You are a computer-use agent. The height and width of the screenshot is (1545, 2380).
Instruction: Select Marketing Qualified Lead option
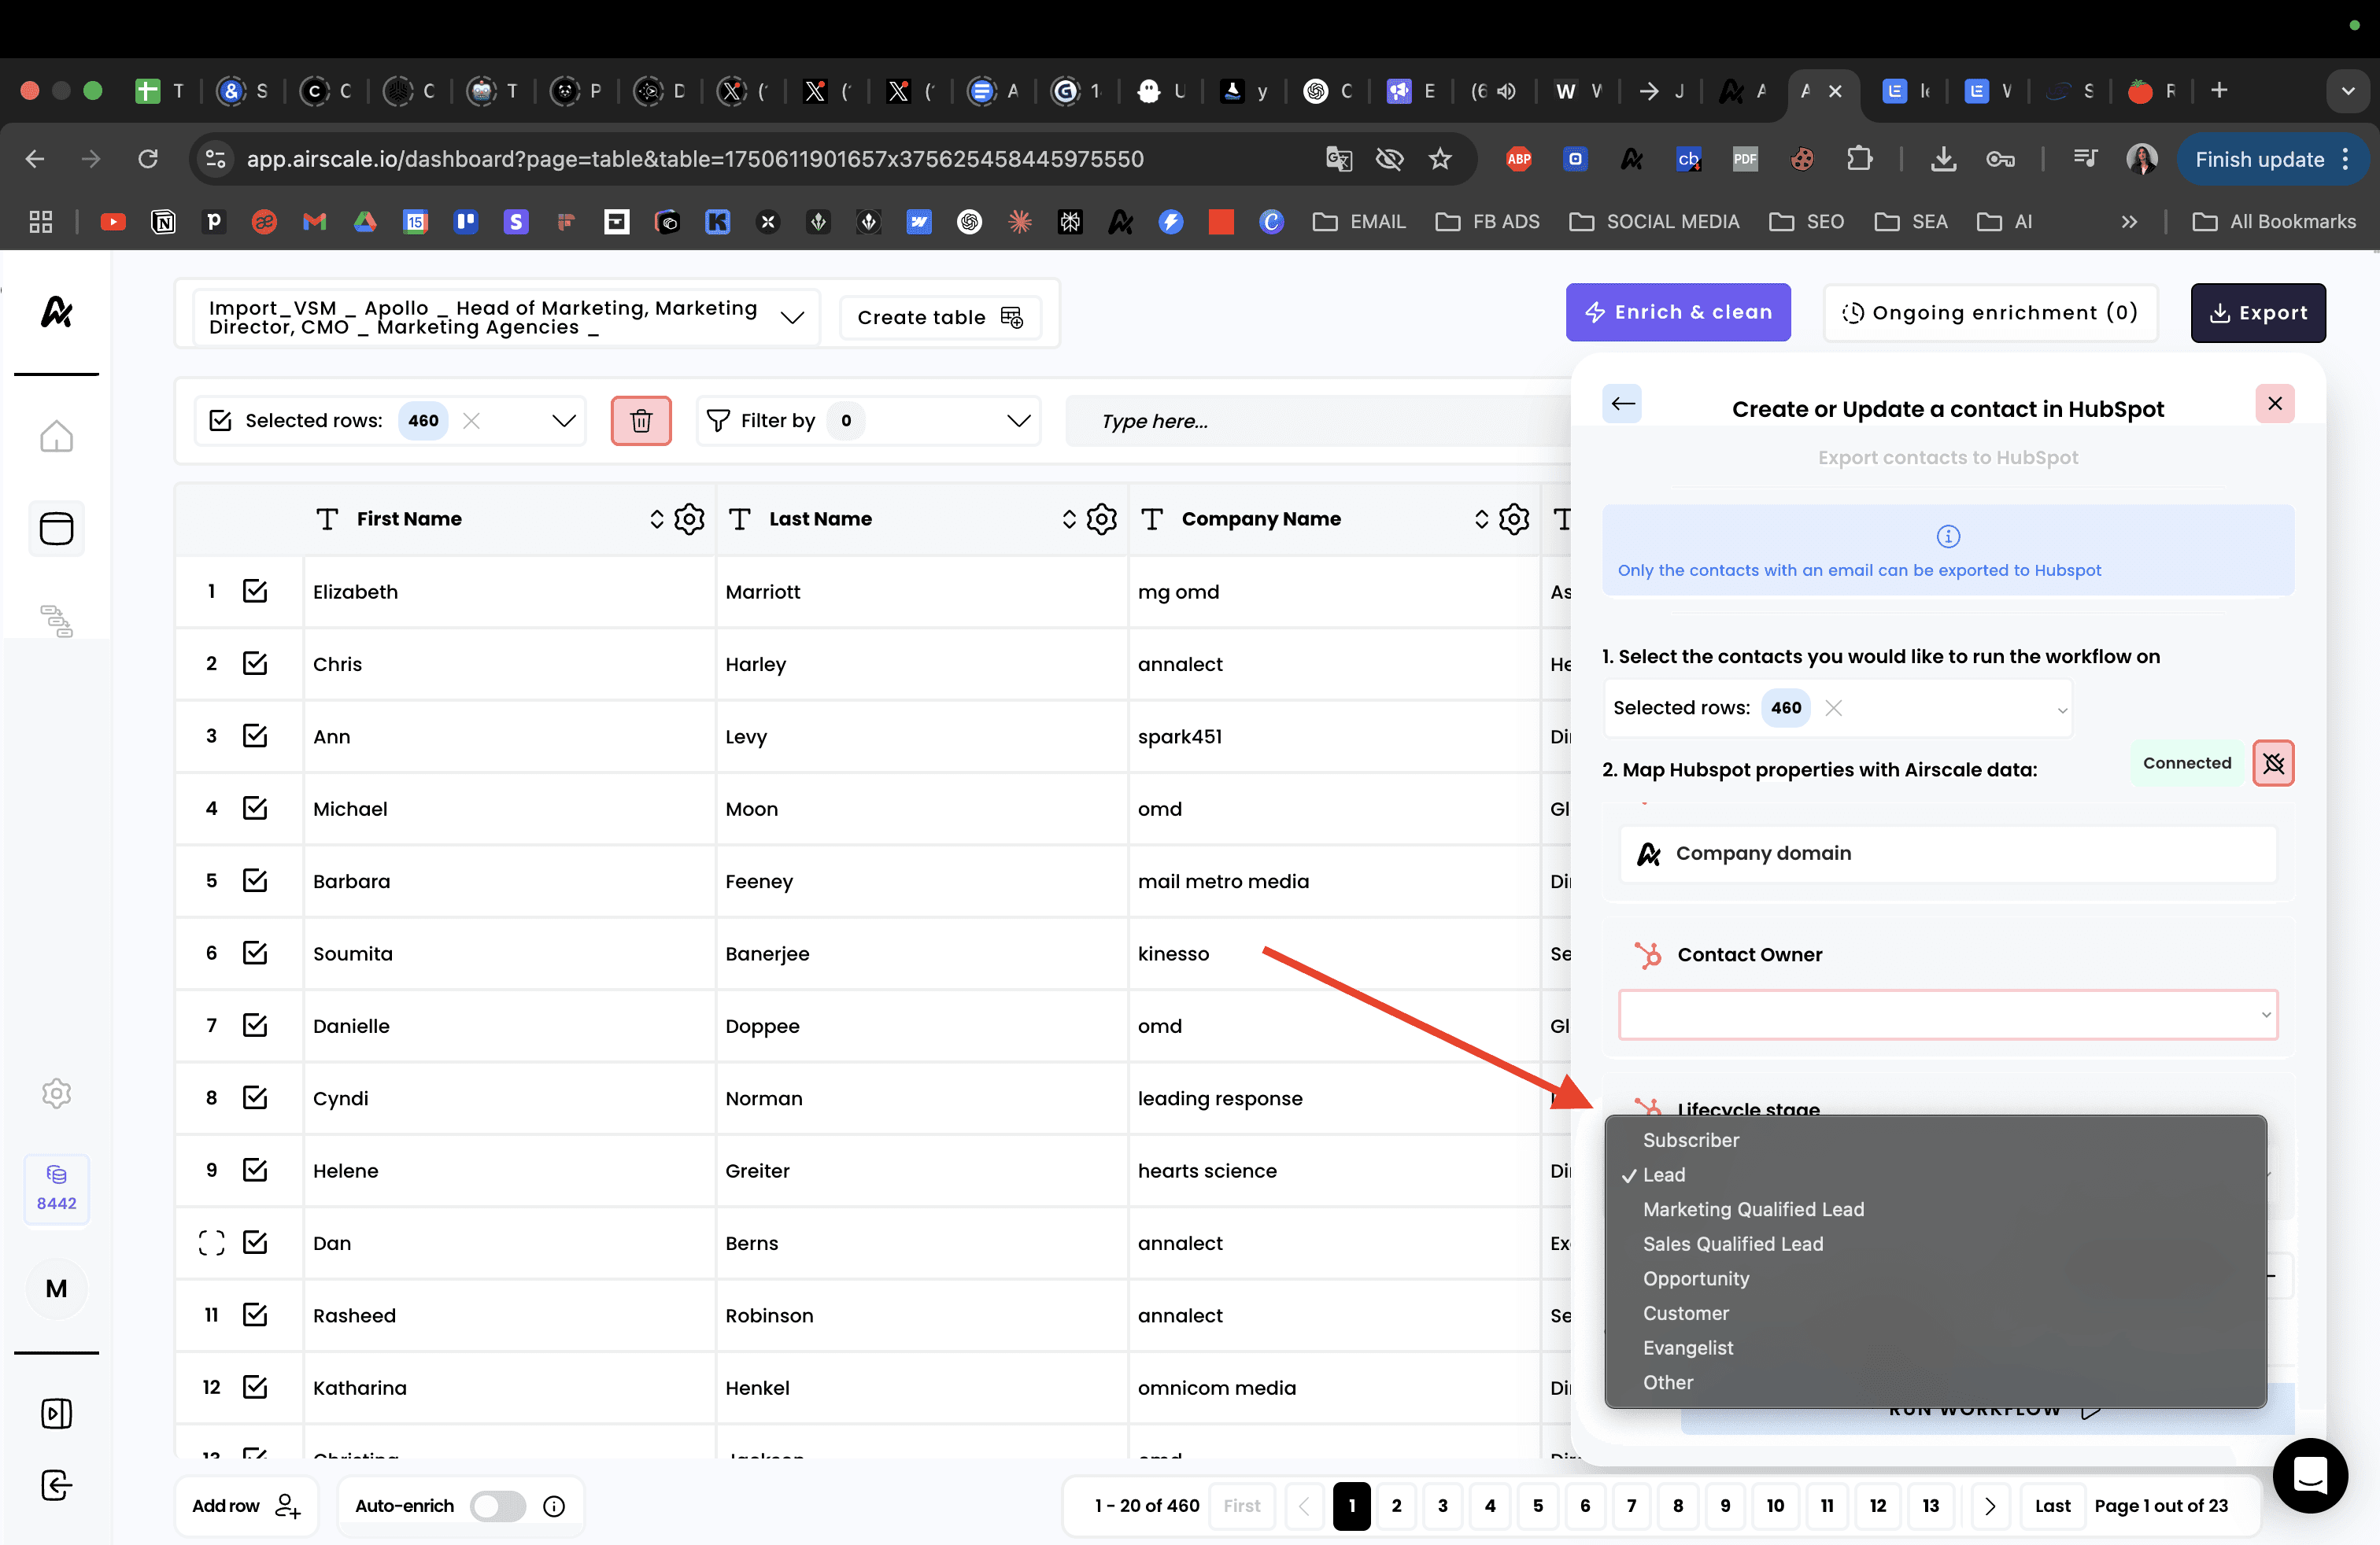[1753, 1209]
